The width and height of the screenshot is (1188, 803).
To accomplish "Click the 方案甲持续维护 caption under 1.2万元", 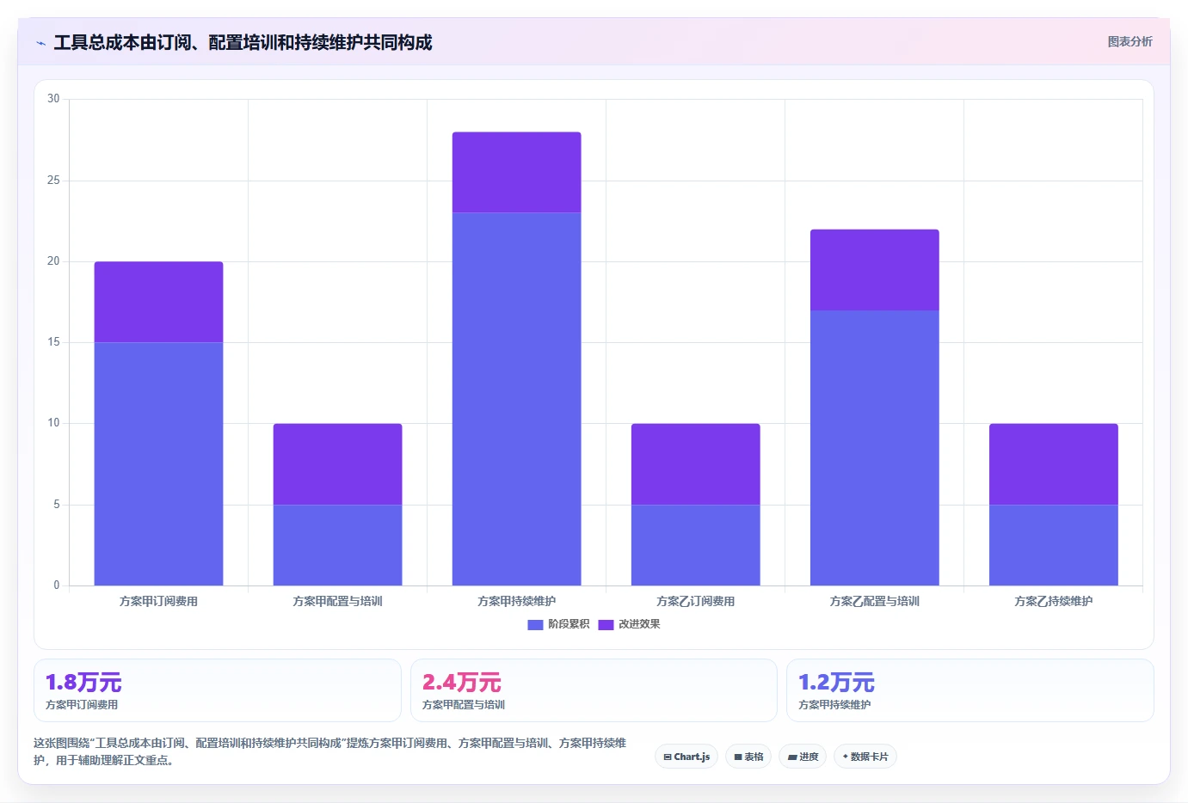I will (x=834, y=705).
